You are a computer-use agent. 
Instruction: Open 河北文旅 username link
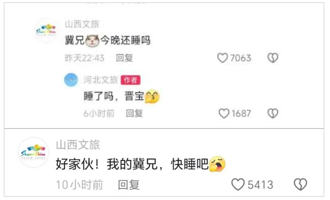pos(100,80)
